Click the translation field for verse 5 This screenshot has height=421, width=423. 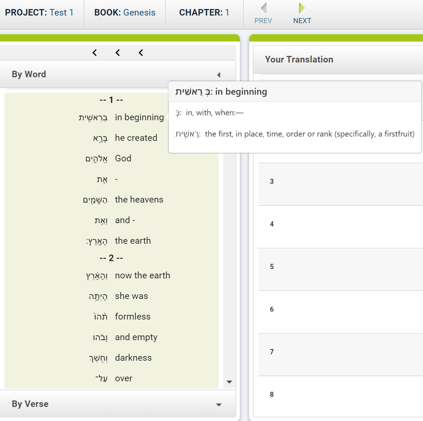(340, 269)
